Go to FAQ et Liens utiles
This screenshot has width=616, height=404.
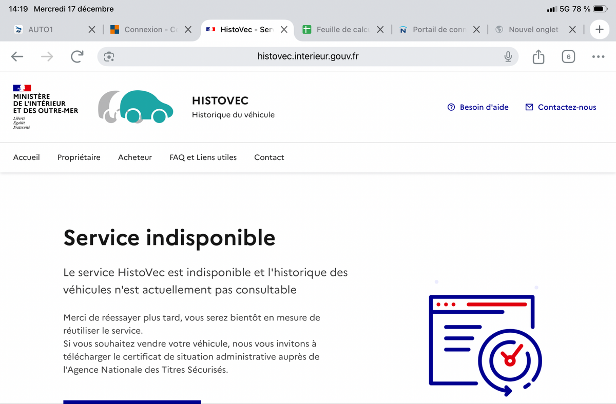[203, 157]
